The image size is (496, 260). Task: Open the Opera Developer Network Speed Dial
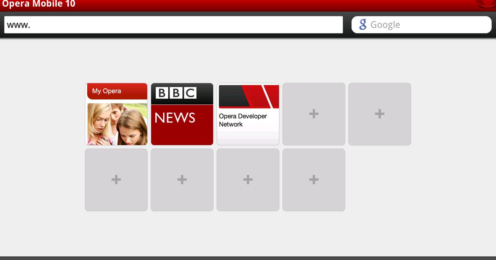click(x=248, y=113)
